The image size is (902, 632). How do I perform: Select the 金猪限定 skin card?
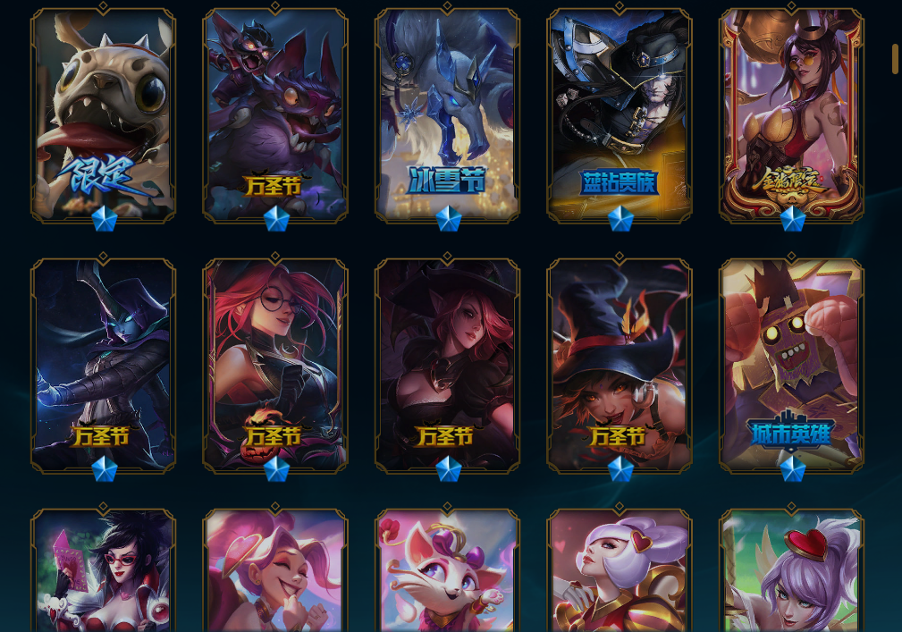point(791,115)
